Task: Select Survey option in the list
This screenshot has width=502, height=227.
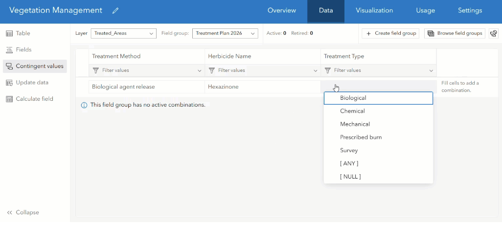Action: [x=378, y=151]
